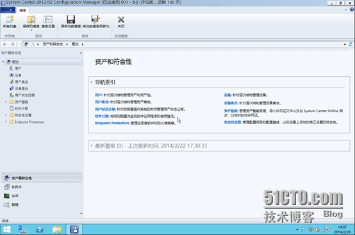Image resolution: width=355 pixels, height=235 pixels.
Task: Follow the 软件计数 link in navigation index
Action: click(x=102, y=116)
